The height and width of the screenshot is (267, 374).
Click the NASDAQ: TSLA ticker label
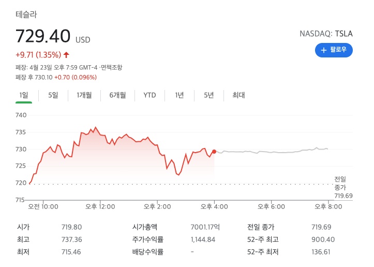pos(326,34)
